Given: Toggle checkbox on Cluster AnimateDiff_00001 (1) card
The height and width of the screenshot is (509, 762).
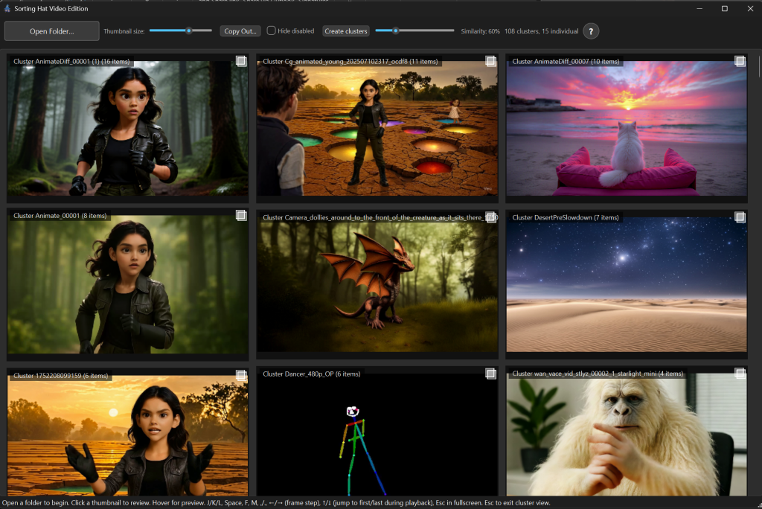Looking at the screenshot, I should click(x=241, y=61).
